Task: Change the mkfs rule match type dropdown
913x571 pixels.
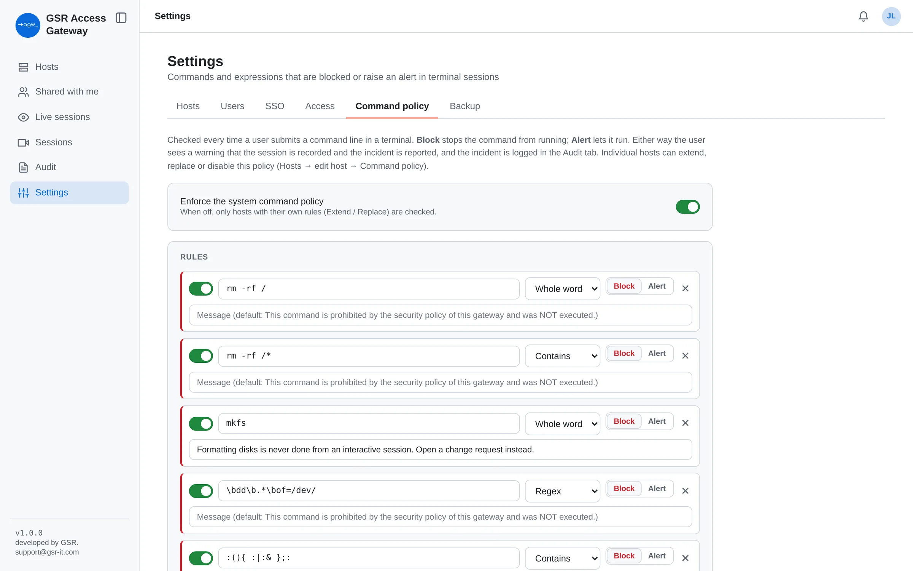Action: point(562,424)
